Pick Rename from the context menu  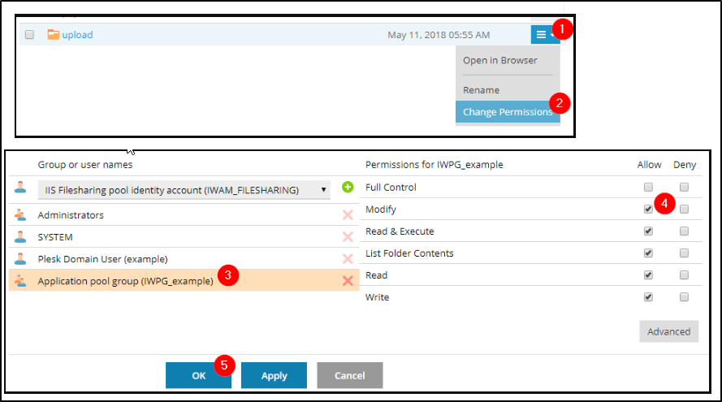[481, 90]
